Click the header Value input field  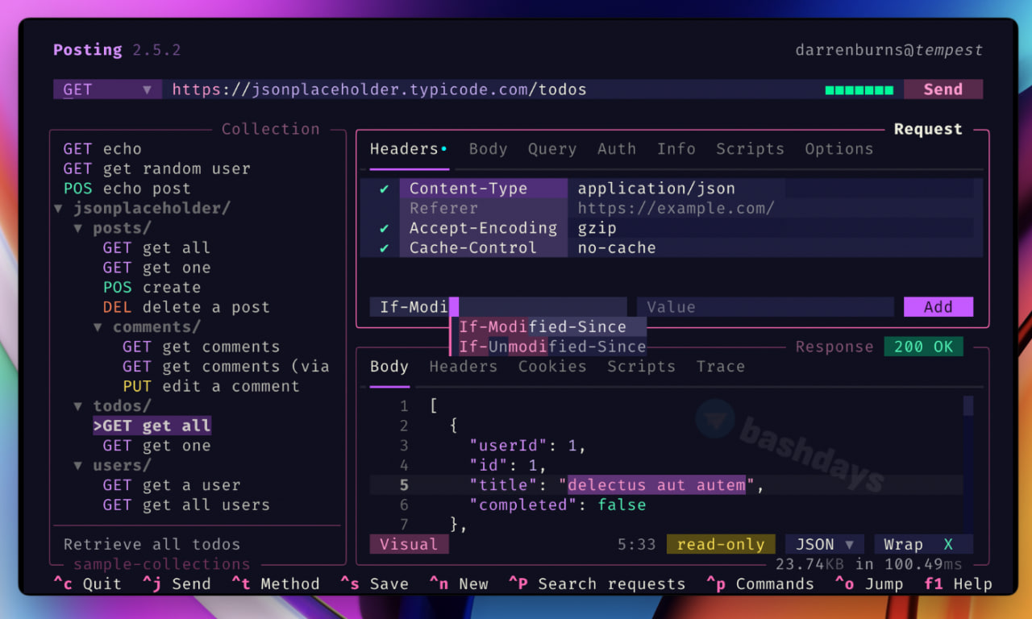coord(764,307)
